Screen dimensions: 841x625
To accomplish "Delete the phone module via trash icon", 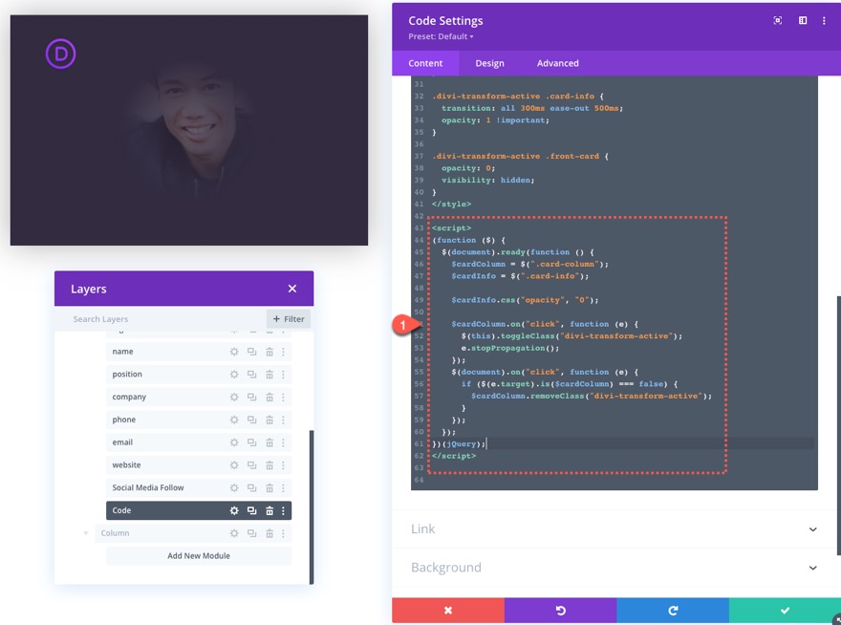I will (x=268, y=419).
